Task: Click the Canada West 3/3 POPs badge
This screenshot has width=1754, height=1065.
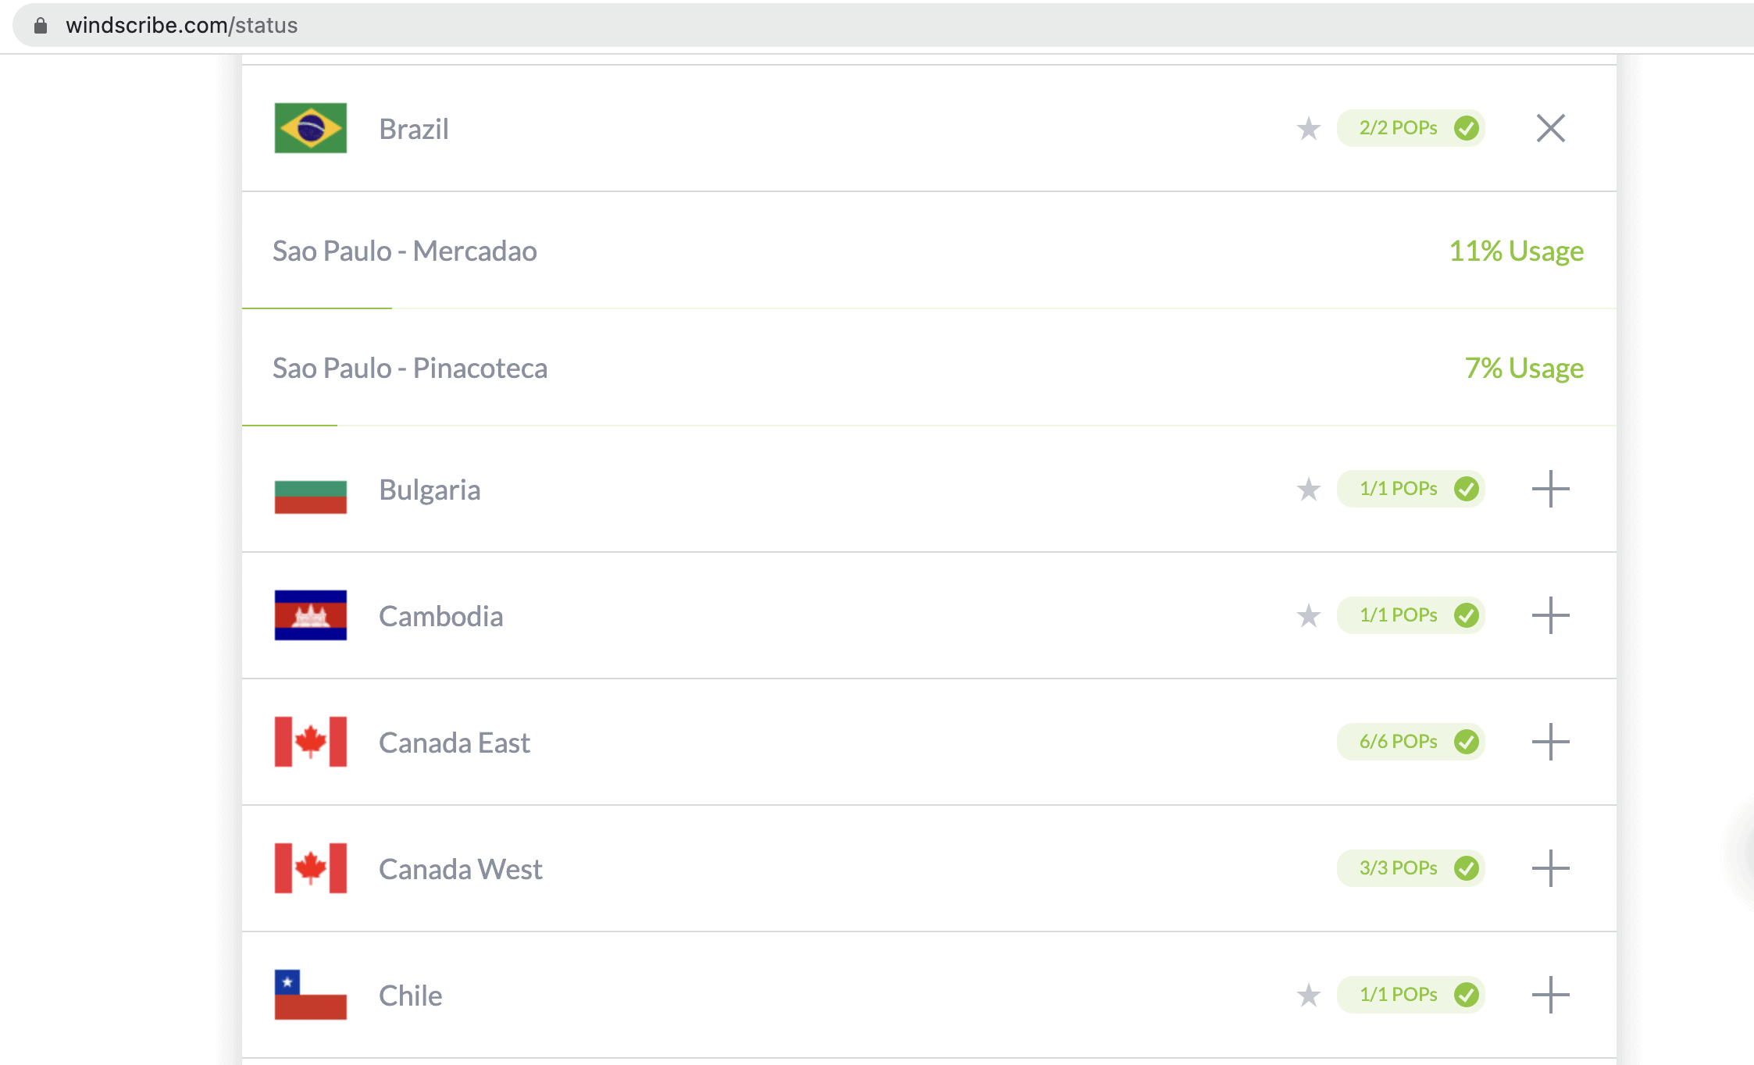Action: tap(1410, 868)
